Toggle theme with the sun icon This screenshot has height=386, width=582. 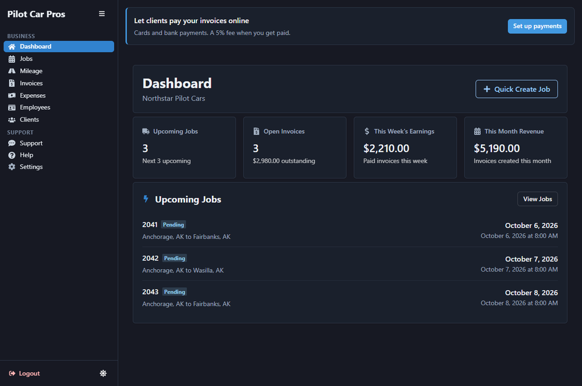tap(103, 373)
